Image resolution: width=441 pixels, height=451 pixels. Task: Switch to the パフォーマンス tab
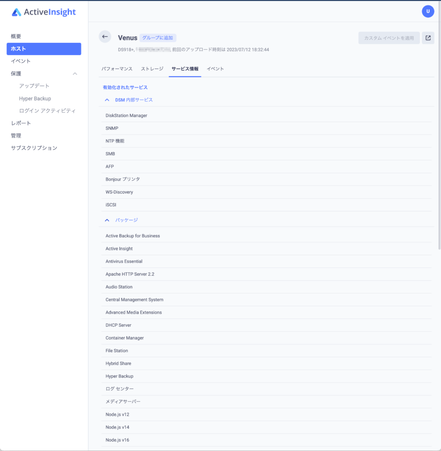[117, 69]
